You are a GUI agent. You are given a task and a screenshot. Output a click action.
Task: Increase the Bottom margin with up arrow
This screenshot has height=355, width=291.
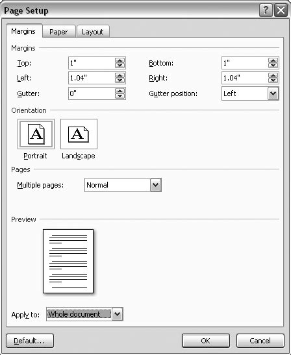click(x=273, y=60)
